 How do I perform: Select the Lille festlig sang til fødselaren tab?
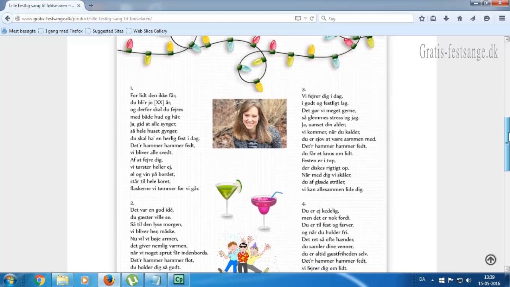click(x=41, y=6)
